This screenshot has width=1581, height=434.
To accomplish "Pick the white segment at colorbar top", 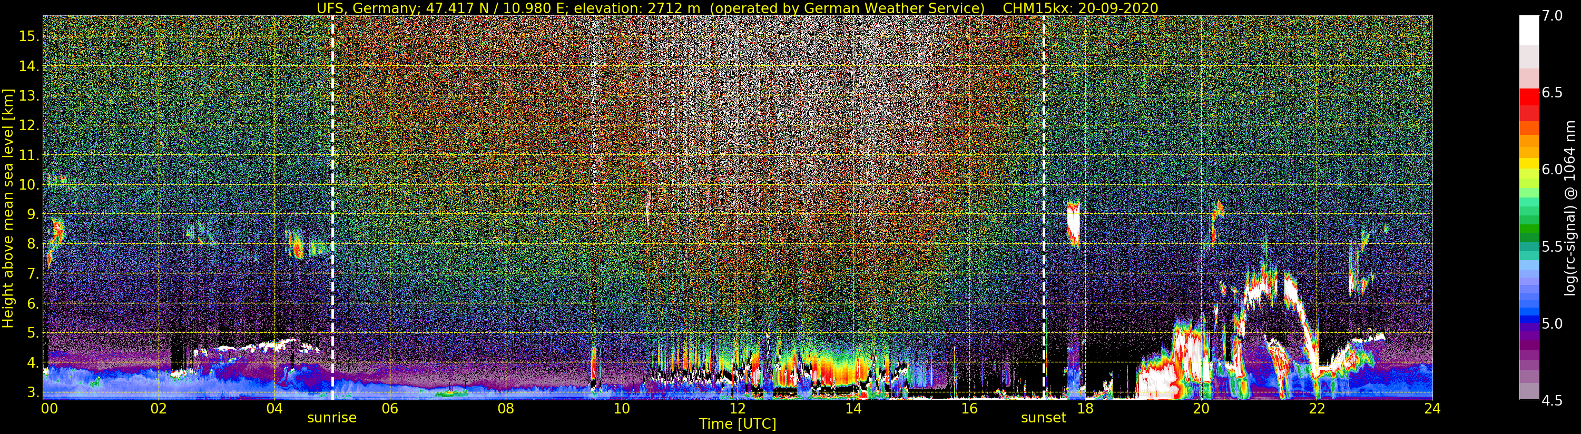I will click(1529, 31).
